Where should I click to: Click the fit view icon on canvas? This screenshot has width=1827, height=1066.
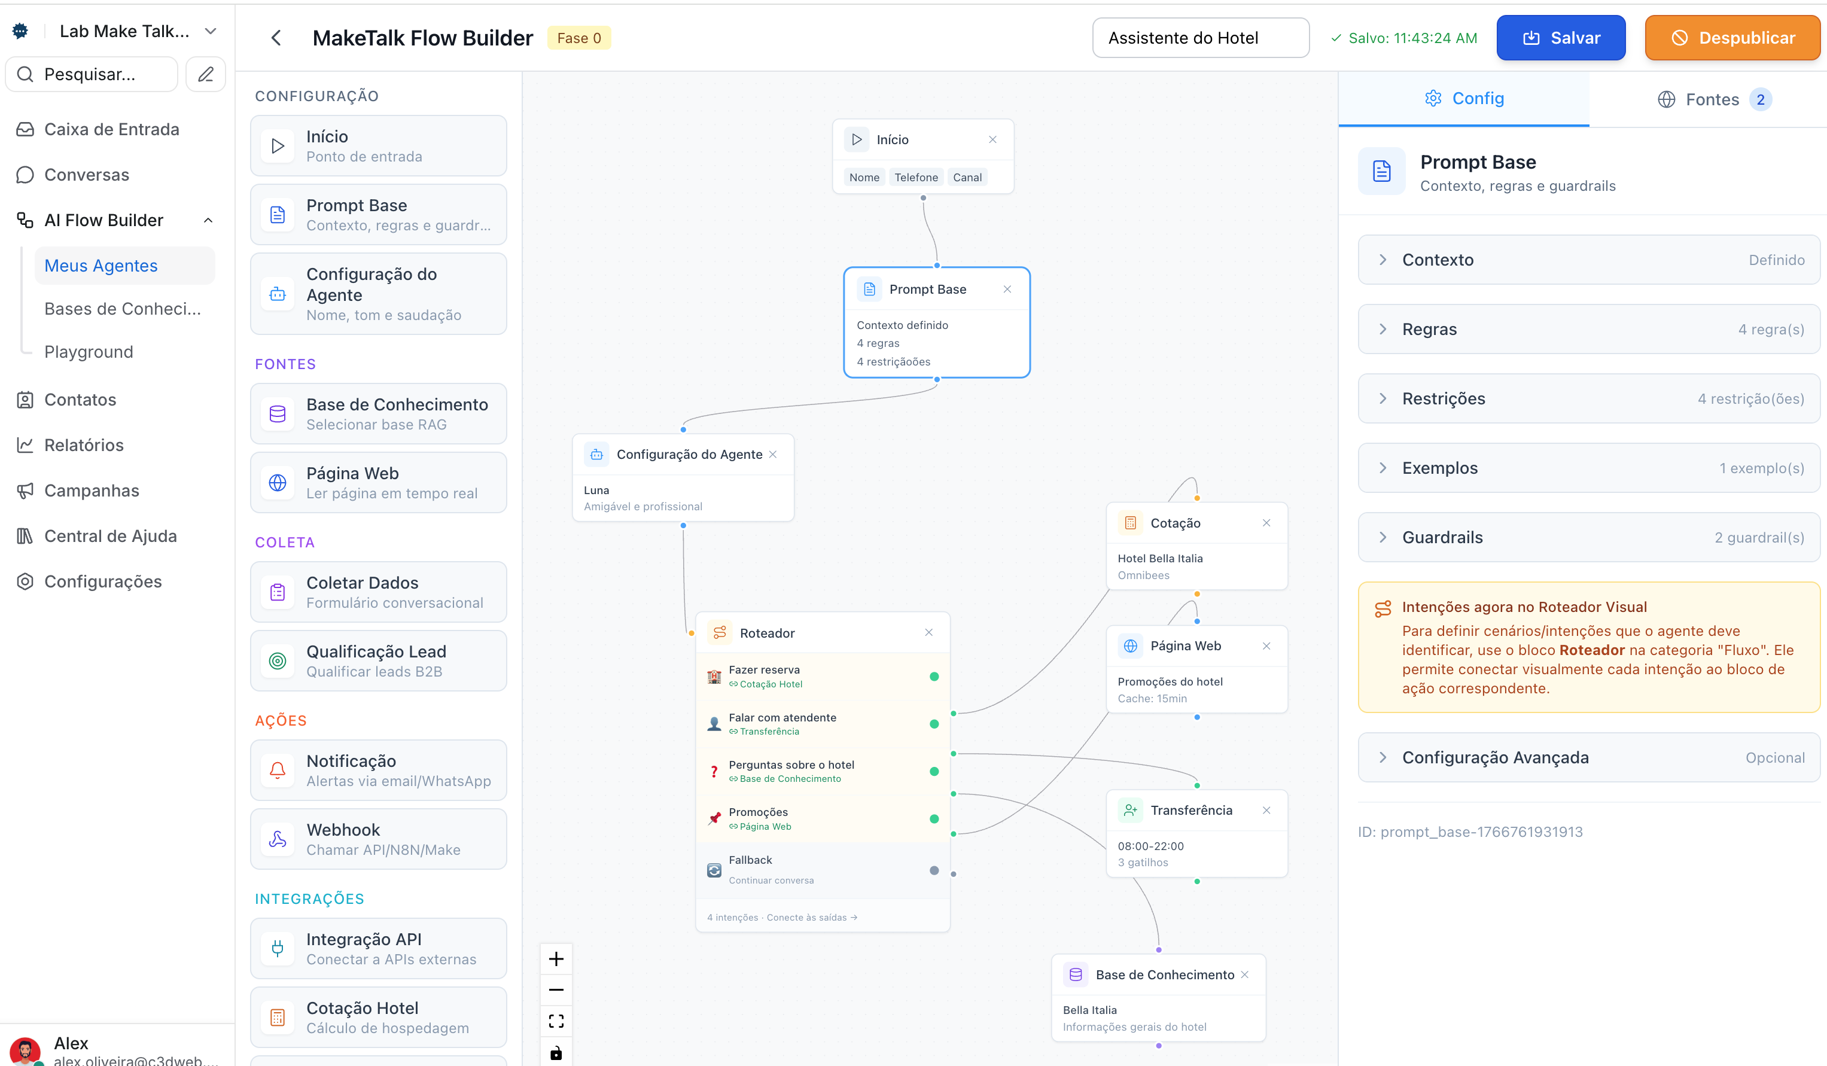click(556, 1021)
